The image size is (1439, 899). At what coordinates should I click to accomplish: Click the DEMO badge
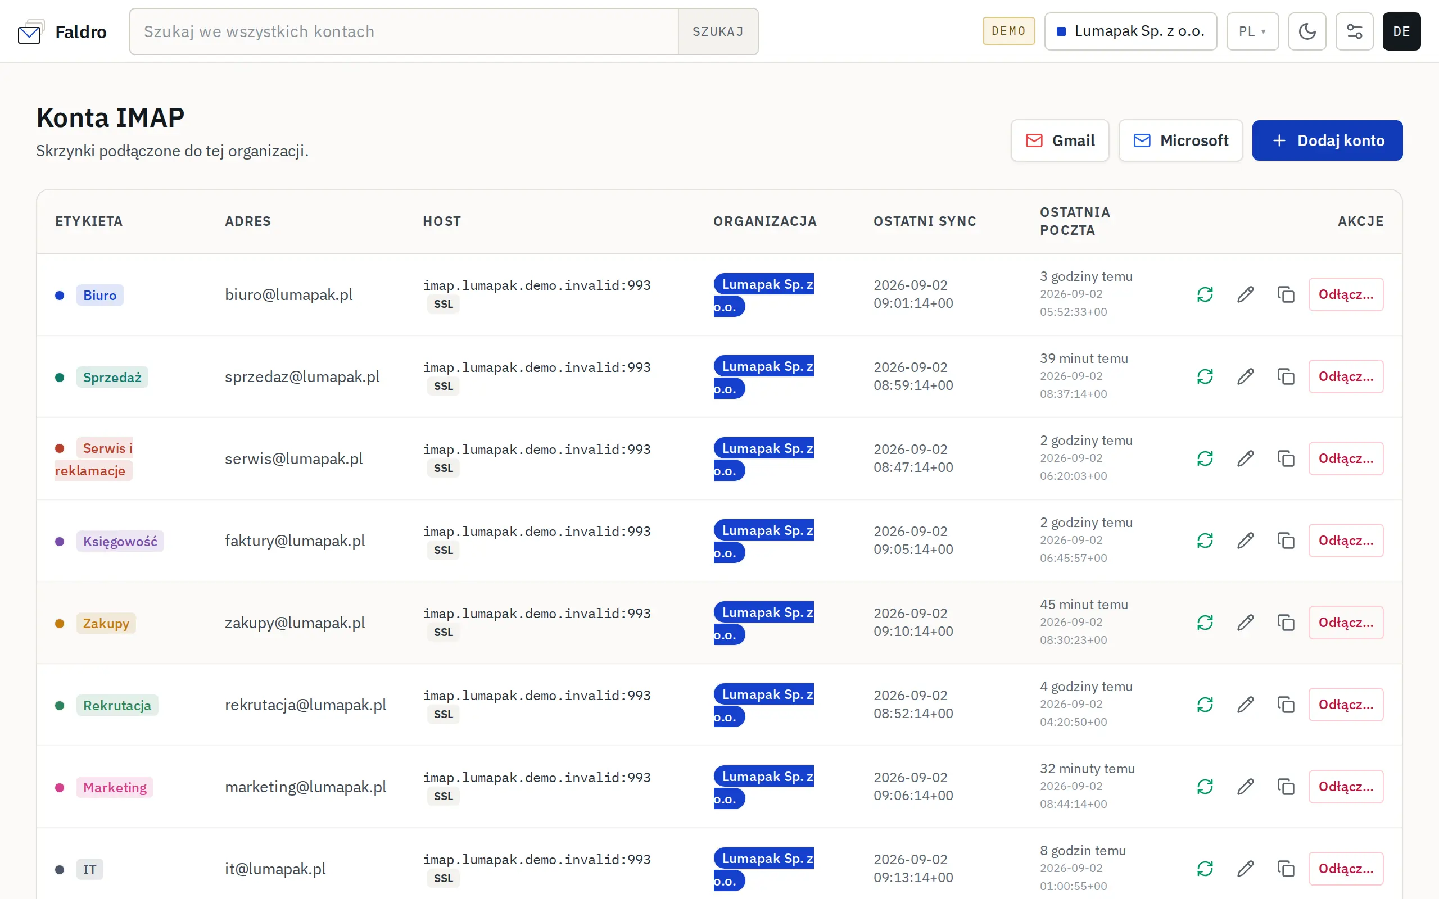click(x=1008, y=31)
